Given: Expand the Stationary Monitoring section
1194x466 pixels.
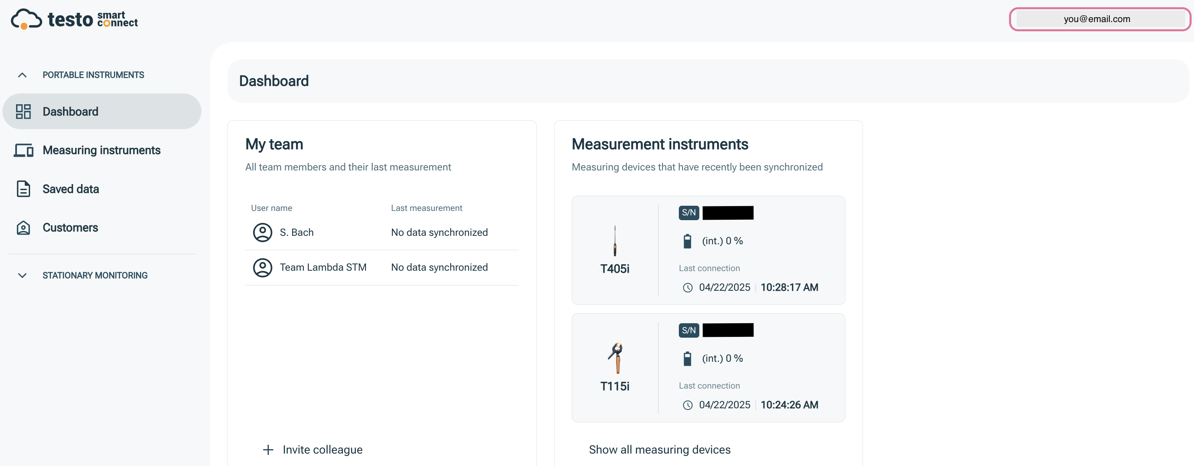Looking at the screenshot, I should (22, 275).
